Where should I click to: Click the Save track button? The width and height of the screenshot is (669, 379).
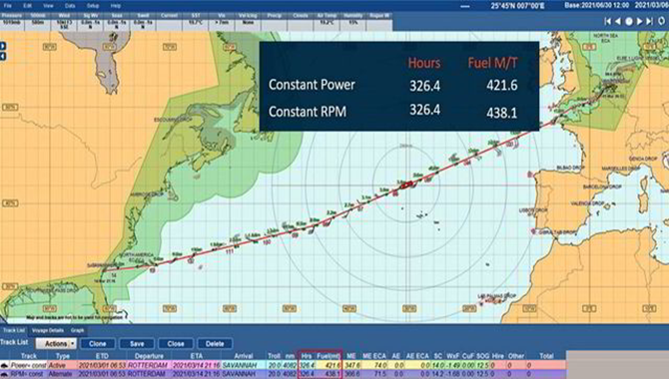click(x=137, y=344)
